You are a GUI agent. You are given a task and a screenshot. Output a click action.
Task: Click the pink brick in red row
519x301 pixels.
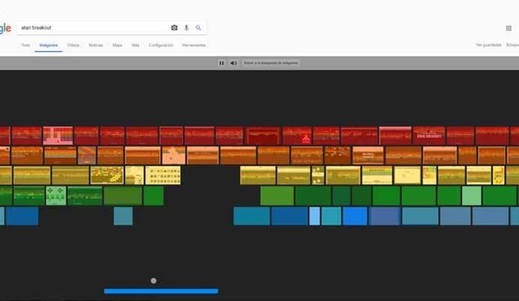58,135
